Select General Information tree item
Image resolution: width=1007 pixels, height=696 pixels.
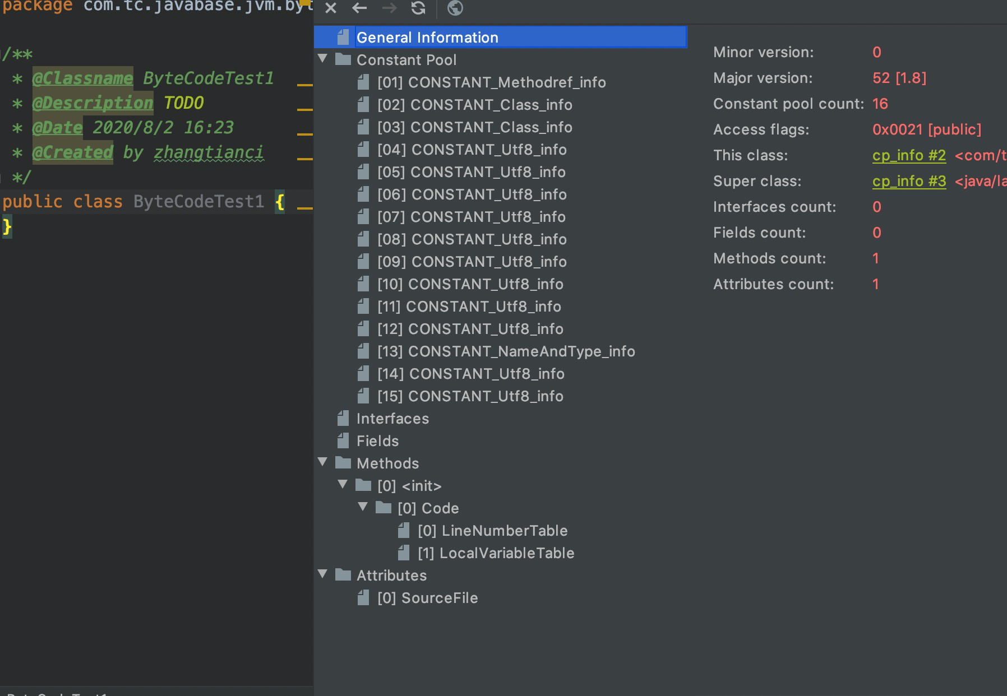427,38
